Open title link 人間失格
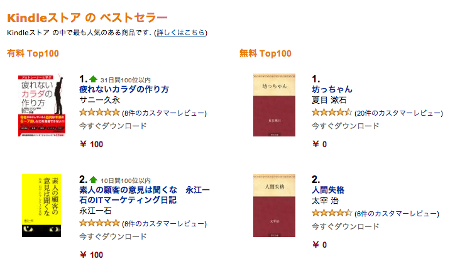 click(x=328, y=190)
